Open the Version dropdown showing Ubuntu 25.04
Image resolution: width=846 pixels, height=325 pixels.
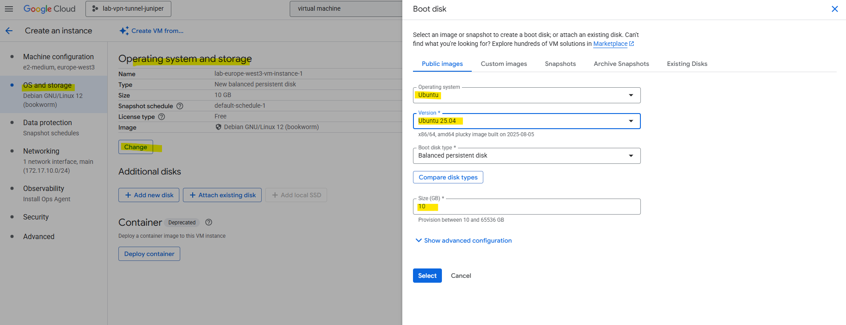(x=527, y=121)
